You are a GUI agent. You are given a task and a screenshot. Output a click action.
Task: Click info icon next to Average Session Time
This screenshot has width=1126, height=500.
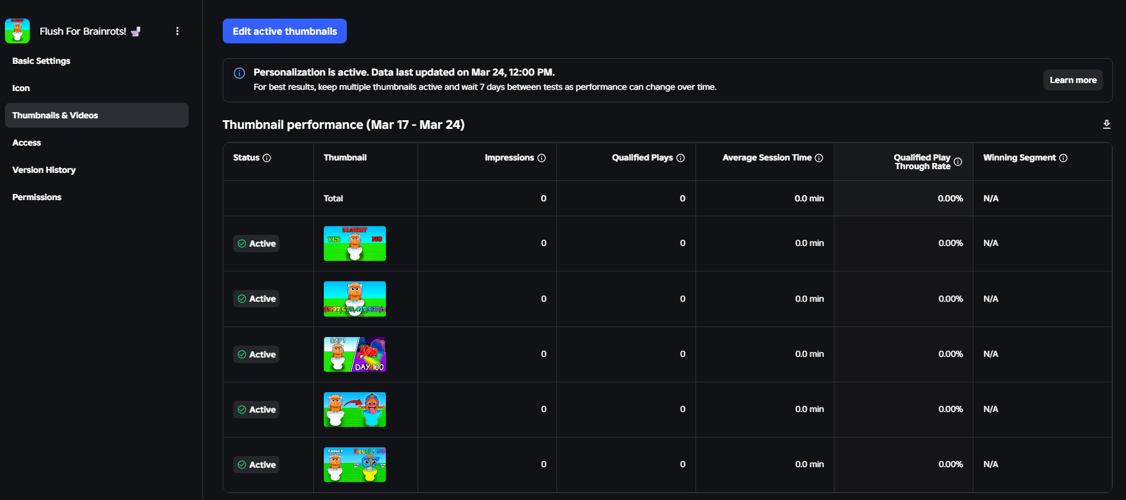[x=819, y=158]
